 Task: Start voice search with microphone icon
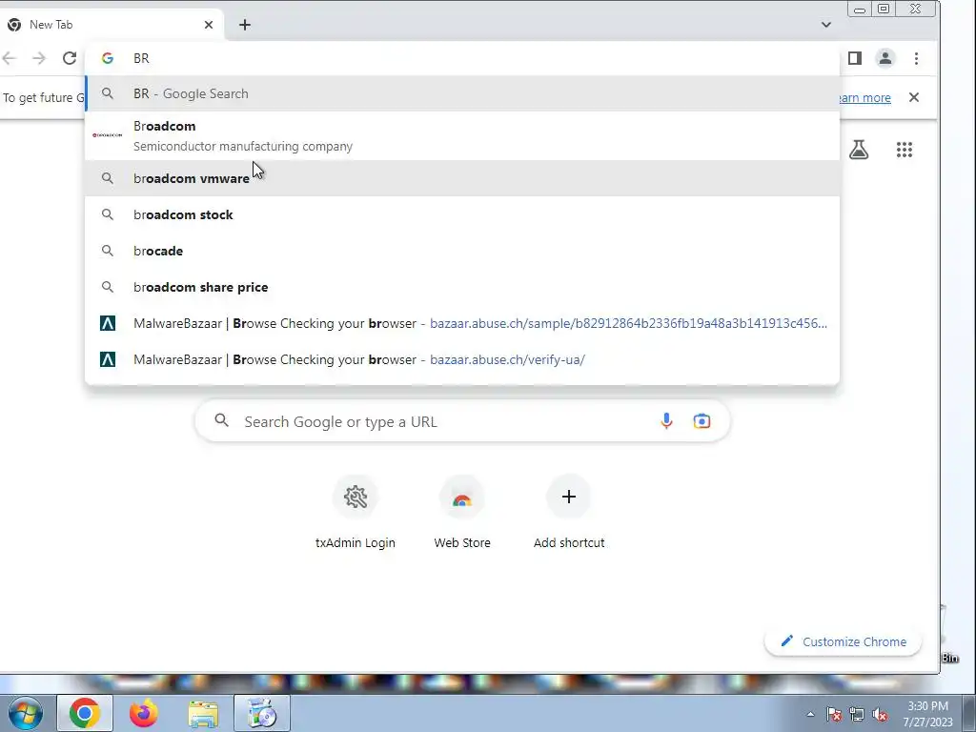666,421
